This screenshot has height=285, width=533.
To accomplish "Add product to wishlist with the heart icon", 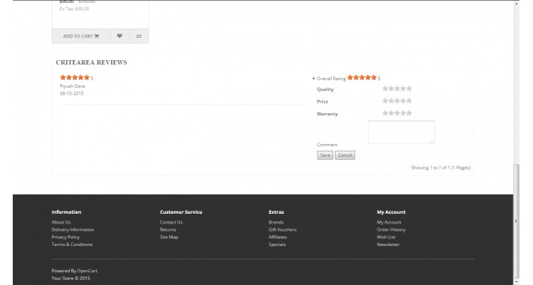I will (119, 36).
